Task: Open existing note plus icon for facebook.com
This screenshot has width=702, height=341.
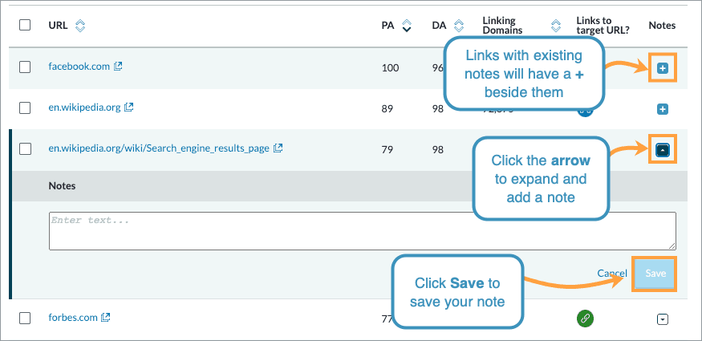Action: tap(662, 68)
